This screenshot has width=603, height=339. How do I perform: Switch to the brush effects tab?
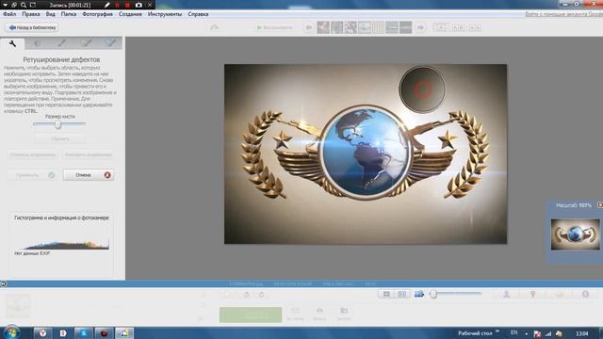point(61,43)
